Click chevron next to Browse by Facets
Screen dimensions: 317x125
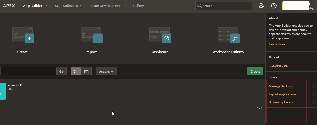(x=313, y=102)
